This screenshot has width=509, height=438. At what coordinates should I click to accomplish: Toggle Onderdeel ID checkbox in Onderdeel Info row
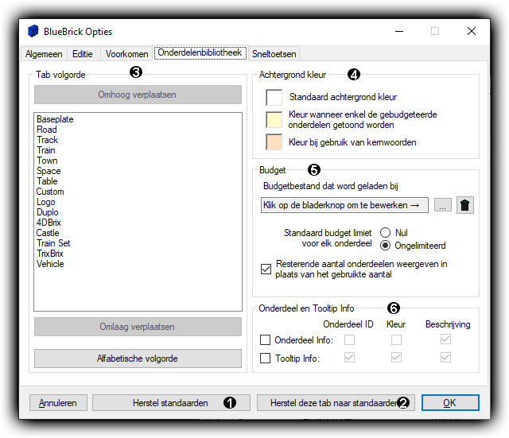coord(349,339)
